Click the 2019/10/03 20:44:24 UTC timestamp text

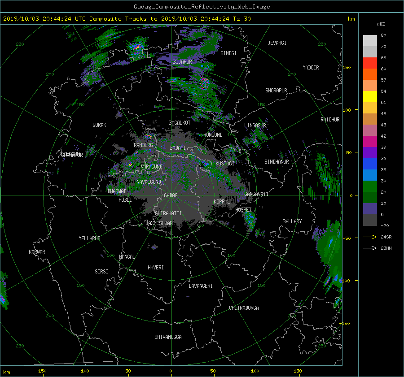(44, 19)
